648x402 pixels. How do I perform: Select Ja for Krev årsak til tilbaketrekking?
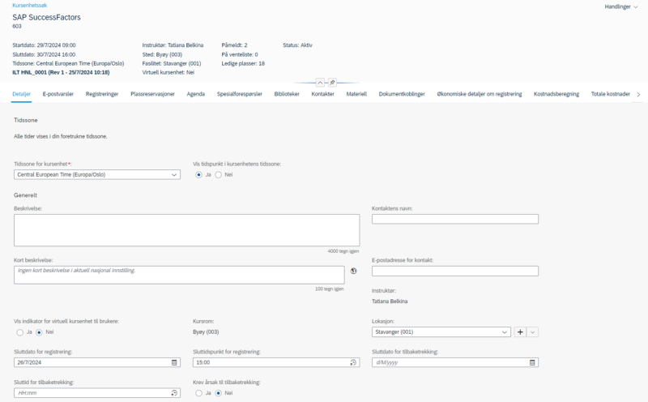(x=198, y=393)
